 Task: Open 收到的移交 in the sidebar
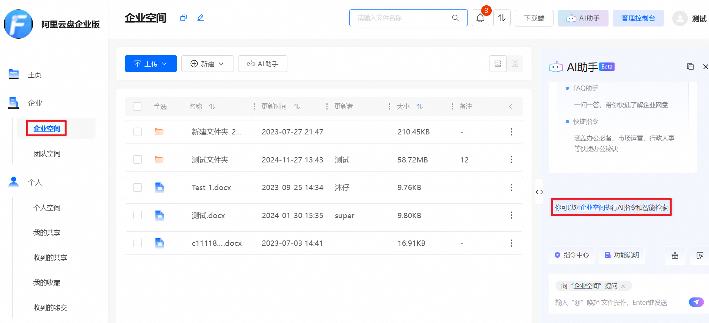50,307
